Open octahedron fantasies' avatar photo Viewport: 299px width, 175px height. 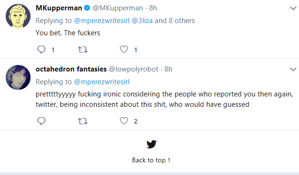[x=18, y=77]
